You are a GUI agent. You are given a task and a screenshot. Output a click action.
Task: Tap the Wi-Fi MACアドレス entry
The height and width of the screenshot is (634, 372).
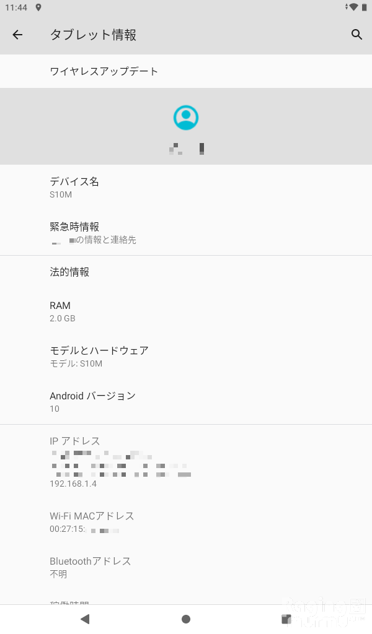coord(186,521)
